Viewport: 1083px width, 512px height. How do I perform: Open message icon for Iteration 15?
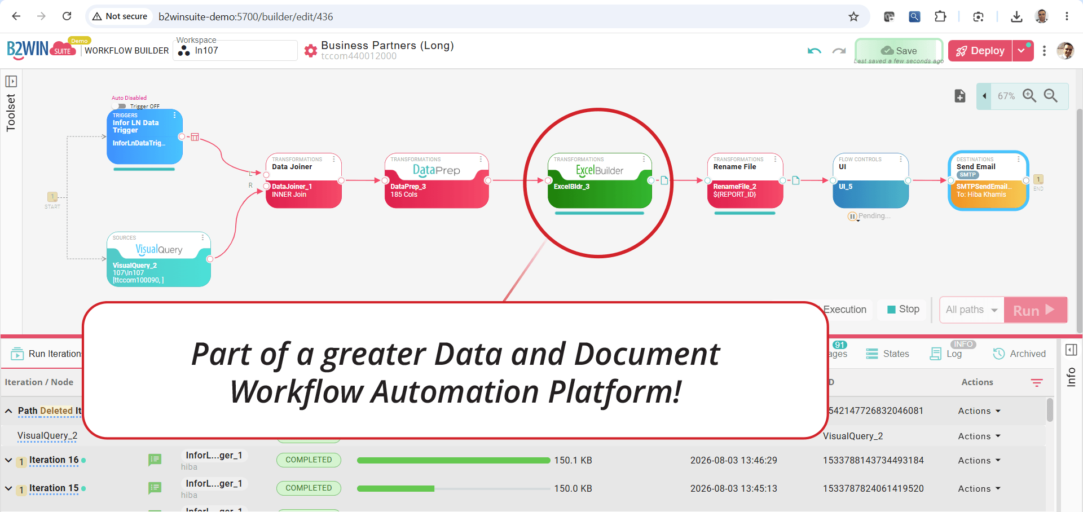click(155, 488)
